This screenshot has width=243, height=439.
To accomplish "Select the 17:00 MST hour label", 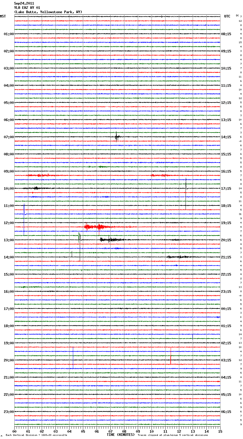I will coord(9,309).
